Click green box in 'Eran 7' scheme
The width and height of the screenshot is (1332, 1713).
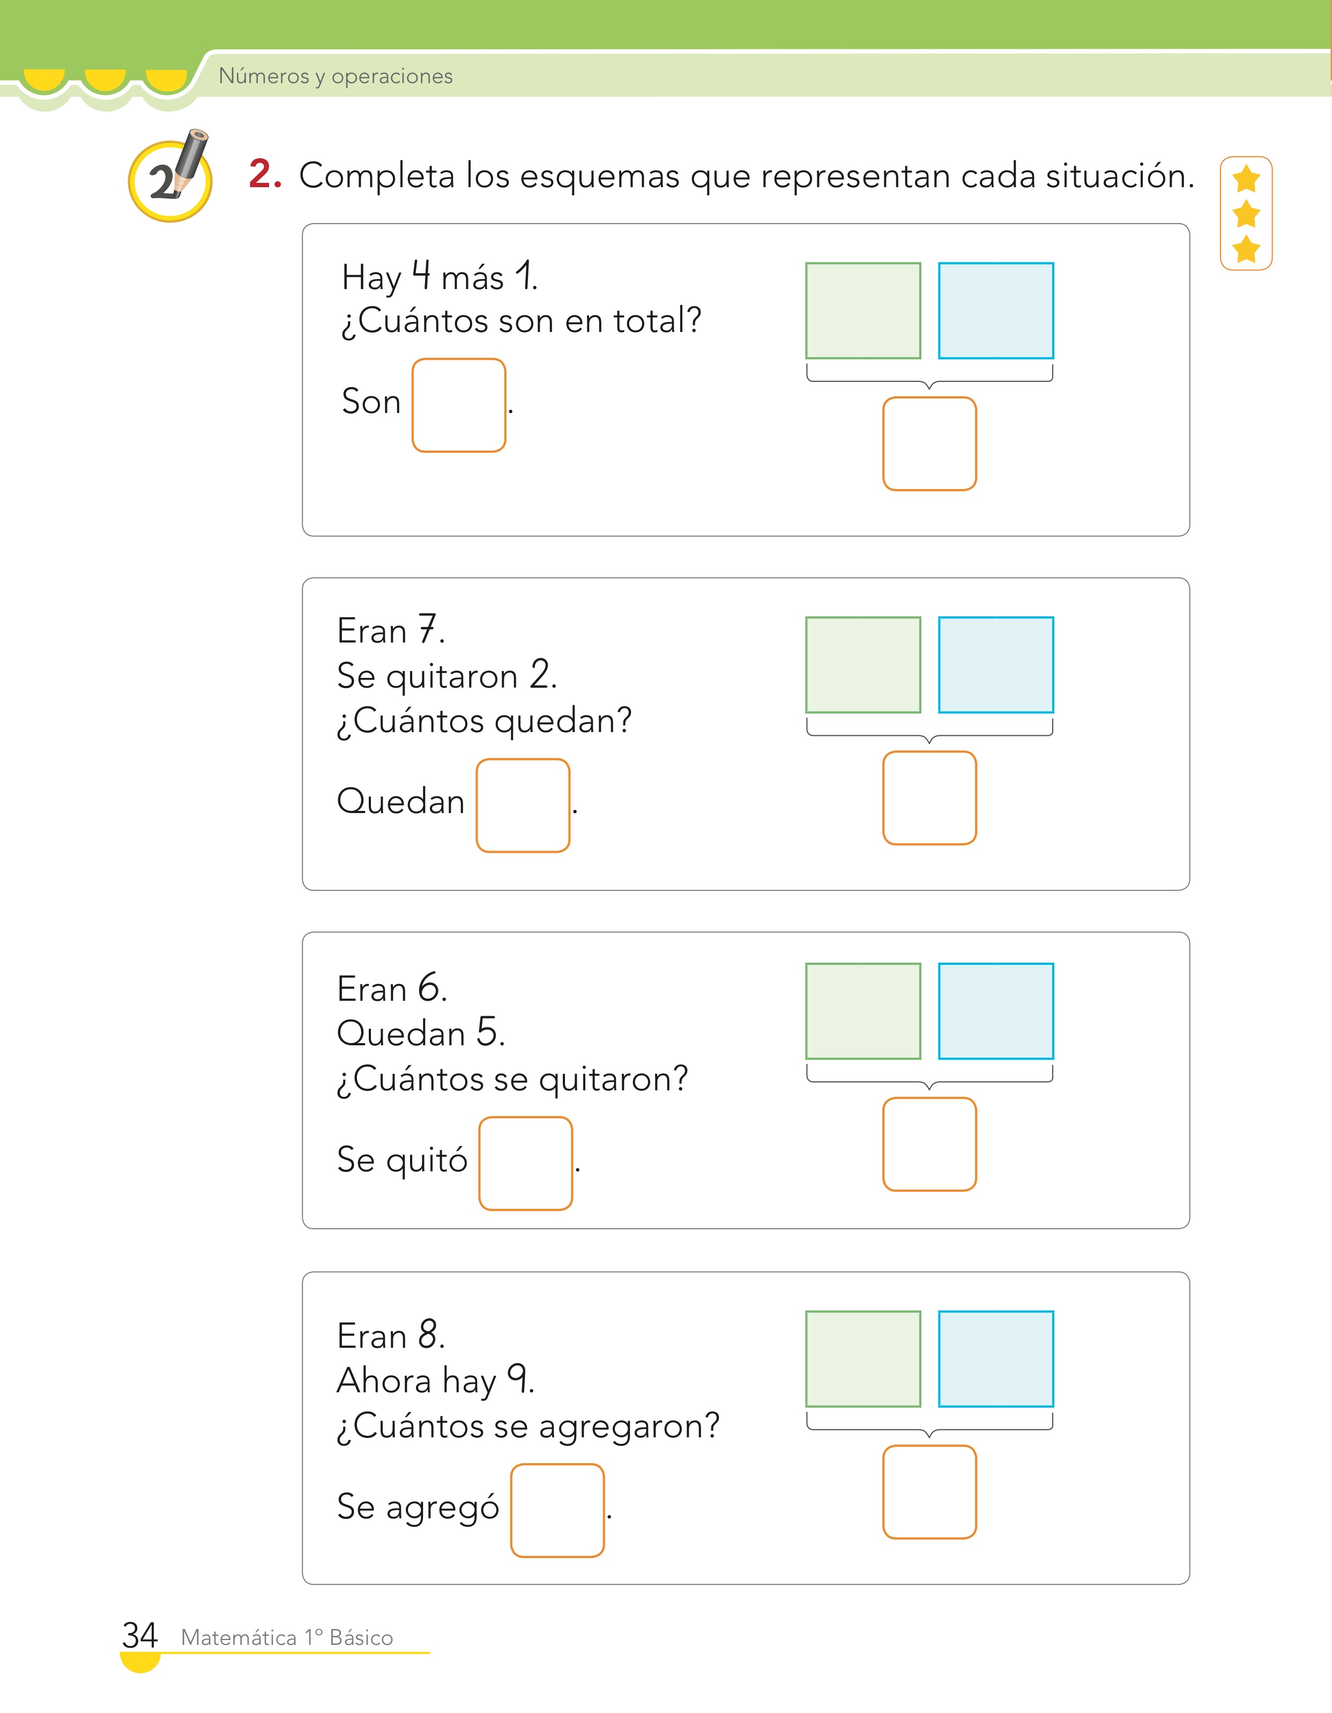click(863, 665)
